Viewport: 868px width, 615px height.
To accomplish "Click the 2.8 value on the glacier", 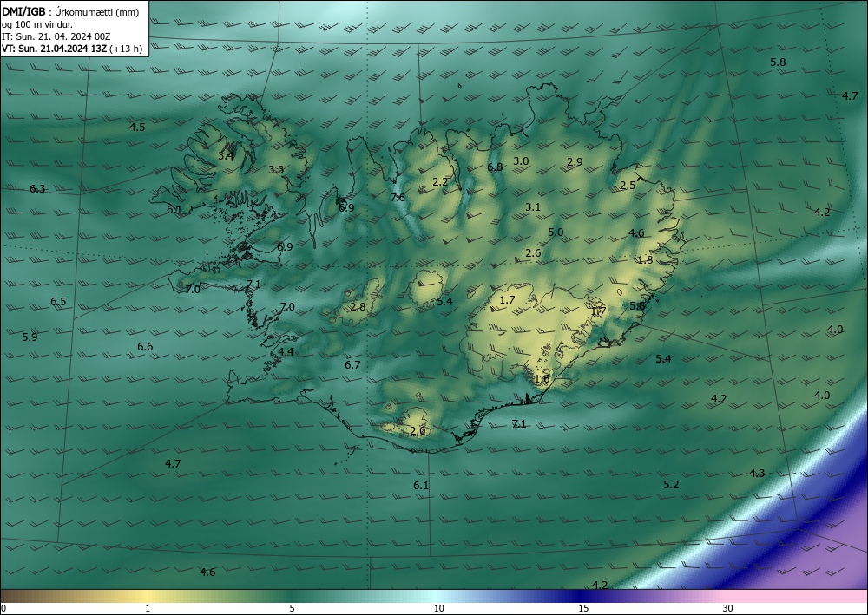I will tap(358, 307).
